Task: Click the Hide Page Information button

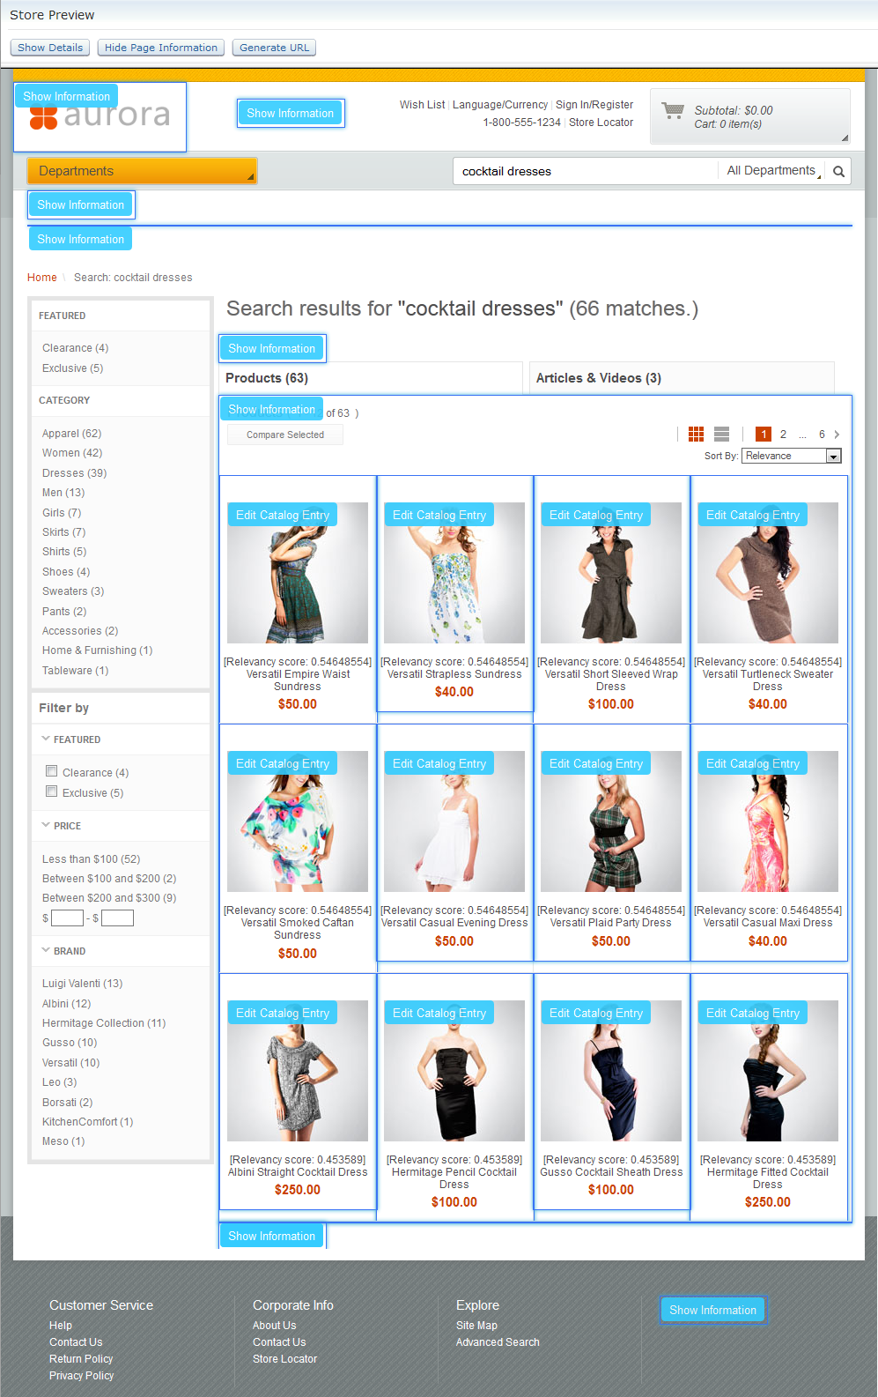Action: [161, 48]
